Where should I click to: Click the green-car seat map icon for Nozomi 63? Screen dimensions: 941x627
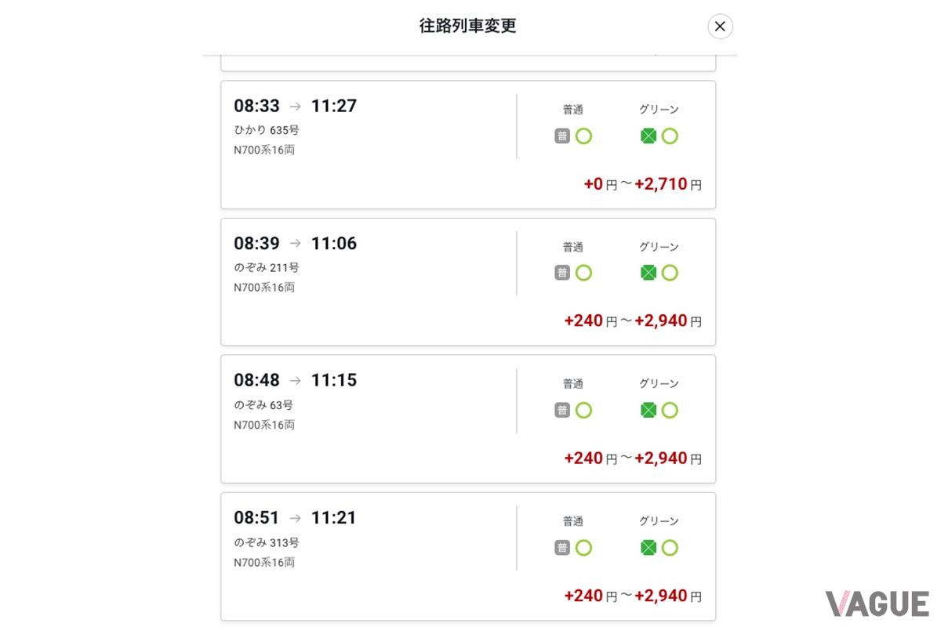pyautogui.click(x=648, y=410)
